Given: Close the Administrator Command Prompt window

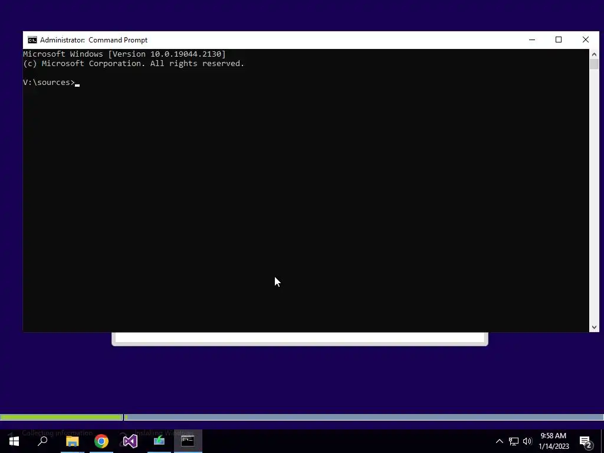Looking at the screenshot, I should (x=586, y=40).
